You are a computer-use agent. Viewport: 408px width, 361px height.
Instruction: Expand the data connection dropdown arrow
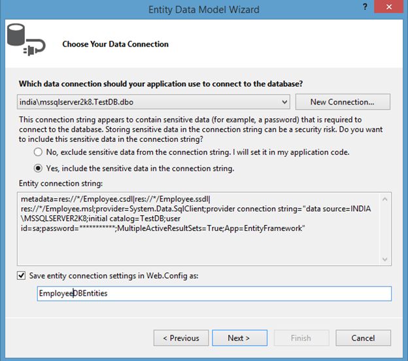[284, 102]
